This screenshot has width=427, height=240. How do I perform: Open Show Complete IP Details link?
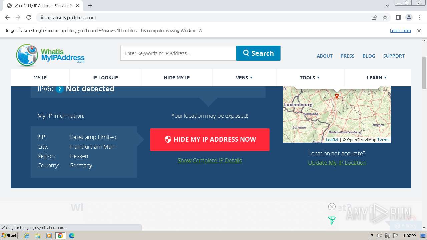[x=210, y=160]
